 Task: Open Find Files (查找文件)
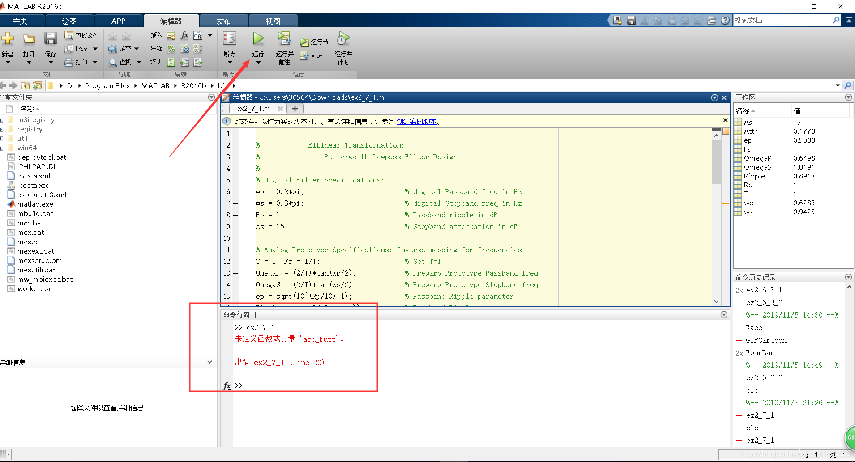(x=81, y=35)
